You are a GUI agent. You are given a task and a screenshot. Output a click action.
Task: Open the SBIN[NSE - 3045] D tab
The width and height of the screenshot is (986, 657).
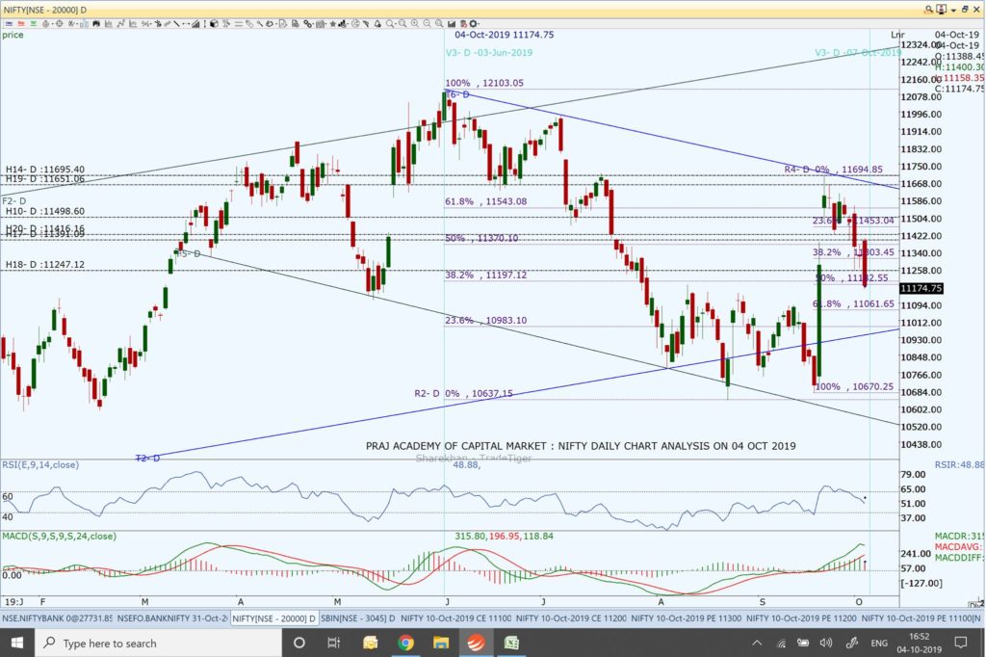click(358, 618)
